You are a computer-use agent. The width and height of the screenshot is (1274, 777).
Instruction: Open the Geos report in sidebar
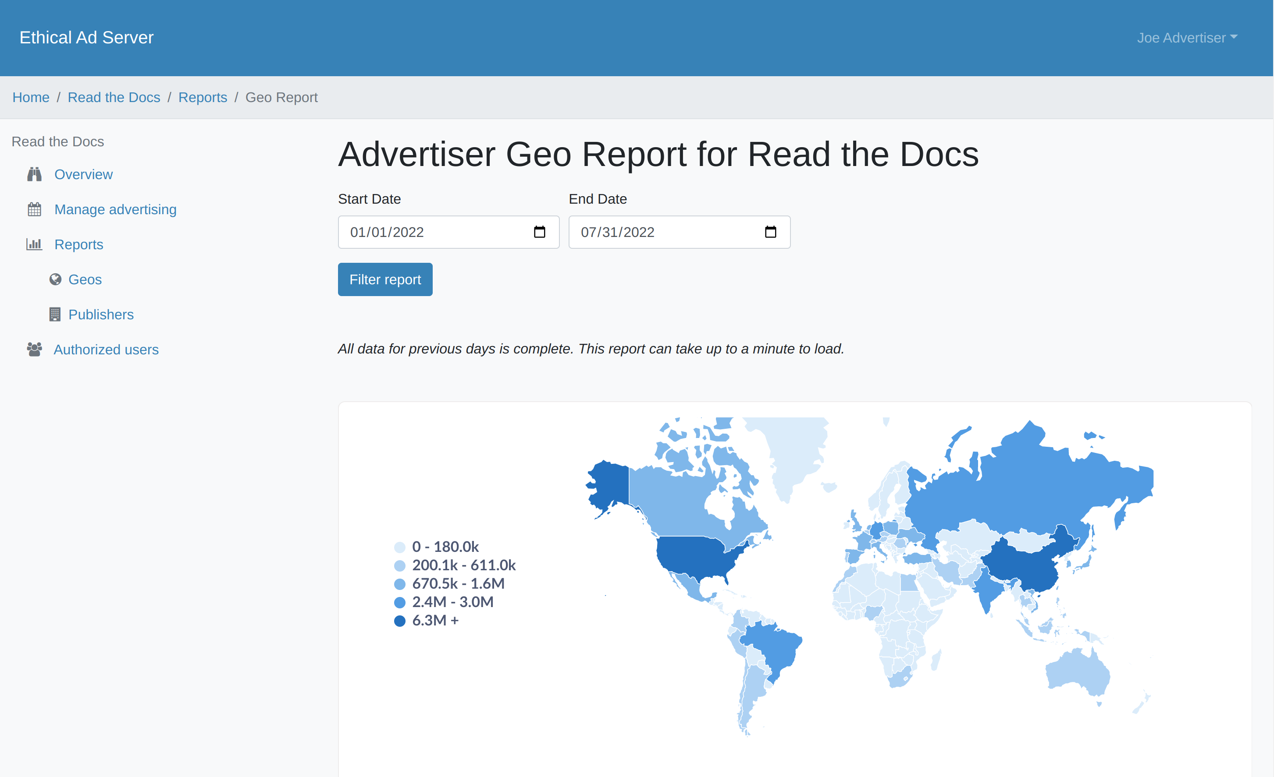(85, 279)
